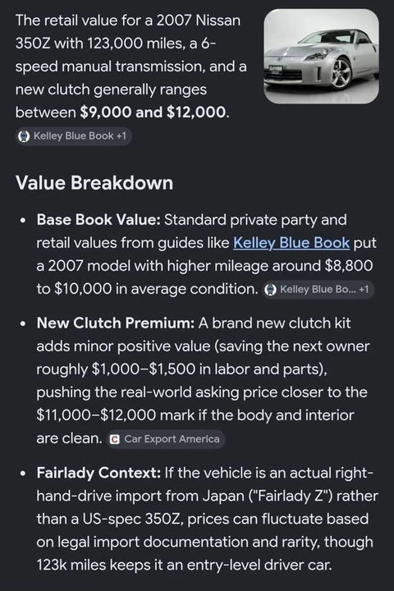
Task: Follow the underlined Kelley Blue Book hyperlink
Action: click(x=291, y=243)
